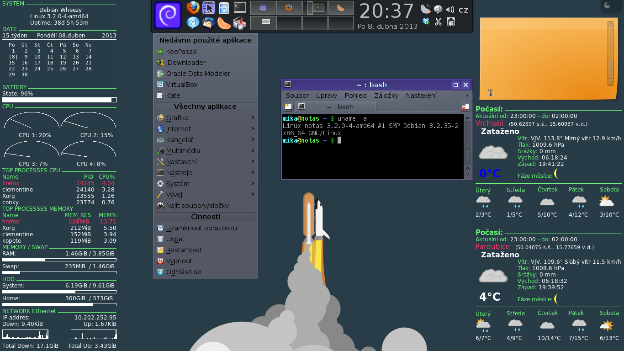Open Záložky menu in Konsole

click(386, 96)
